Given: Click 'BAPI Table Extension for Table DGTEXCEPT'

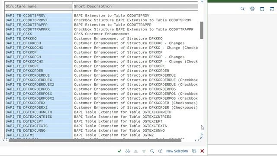Looking at the screenshot, I should click(x=118, y=121).
